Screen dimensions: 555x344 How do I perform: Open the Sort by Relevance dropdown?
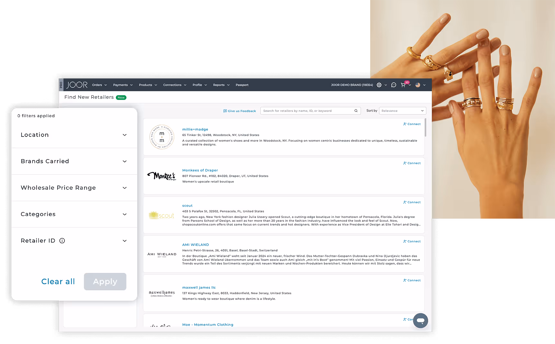402,111
